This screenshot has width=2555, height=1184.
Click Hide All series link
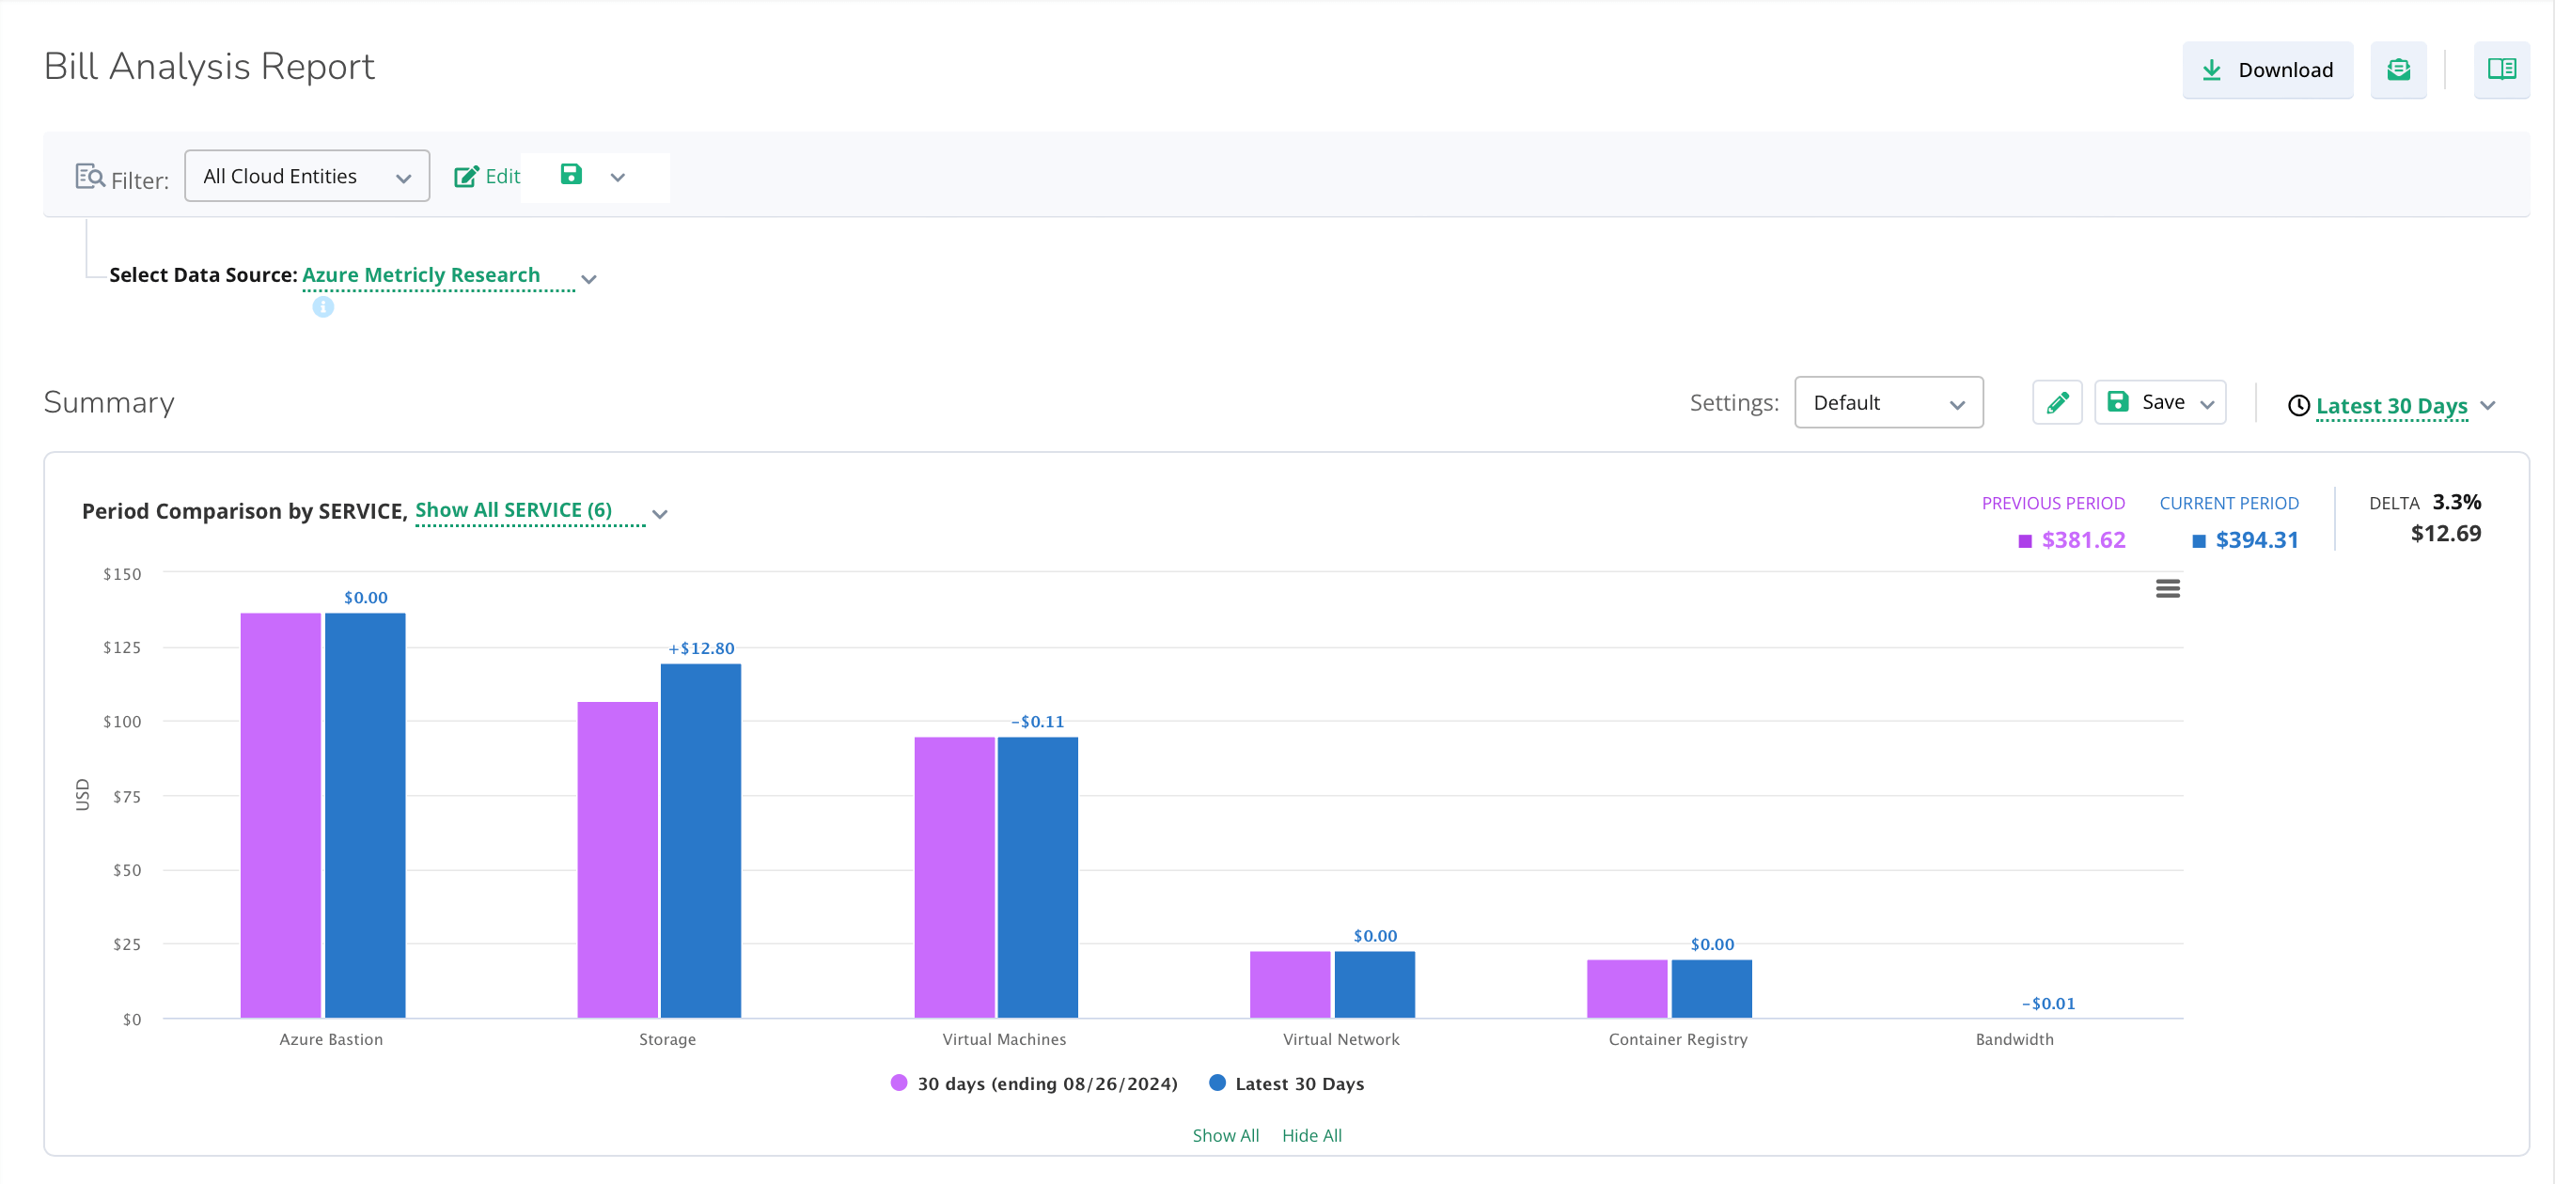[1311, 1135]
